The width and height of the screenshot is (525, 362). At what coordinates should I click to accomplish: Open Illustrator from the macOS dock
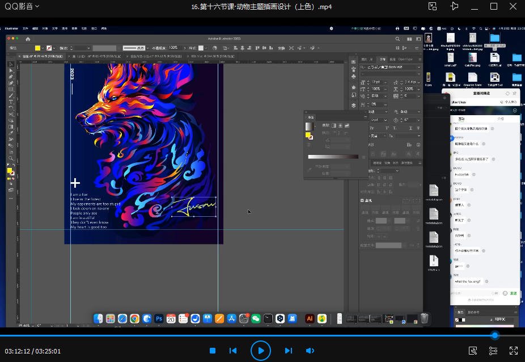310,319
